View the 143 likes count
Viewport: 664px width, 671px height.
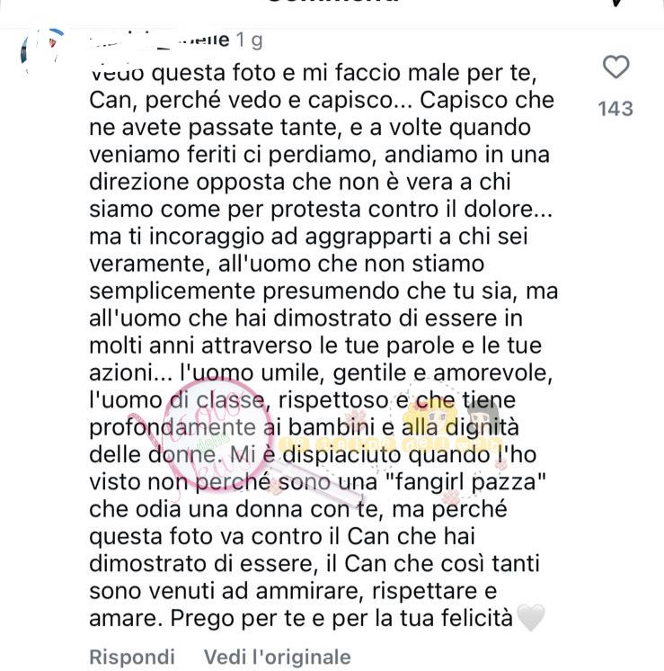click(x=615, y=109)
